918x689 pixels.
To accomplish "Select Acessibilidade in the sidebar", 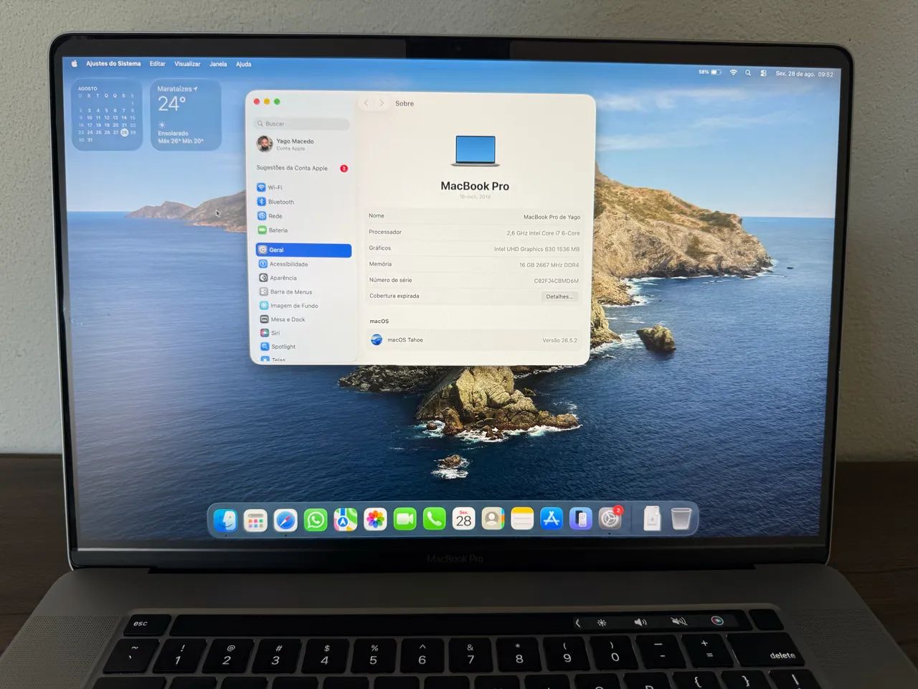I will [304, 264].
